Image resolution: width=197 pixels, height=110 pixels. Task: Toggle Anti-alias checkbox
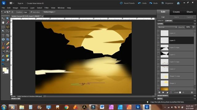[31, 12]
